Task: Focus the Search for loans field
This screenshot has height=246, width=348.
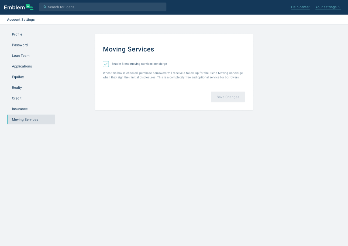Action: click(x=103, y=7)
